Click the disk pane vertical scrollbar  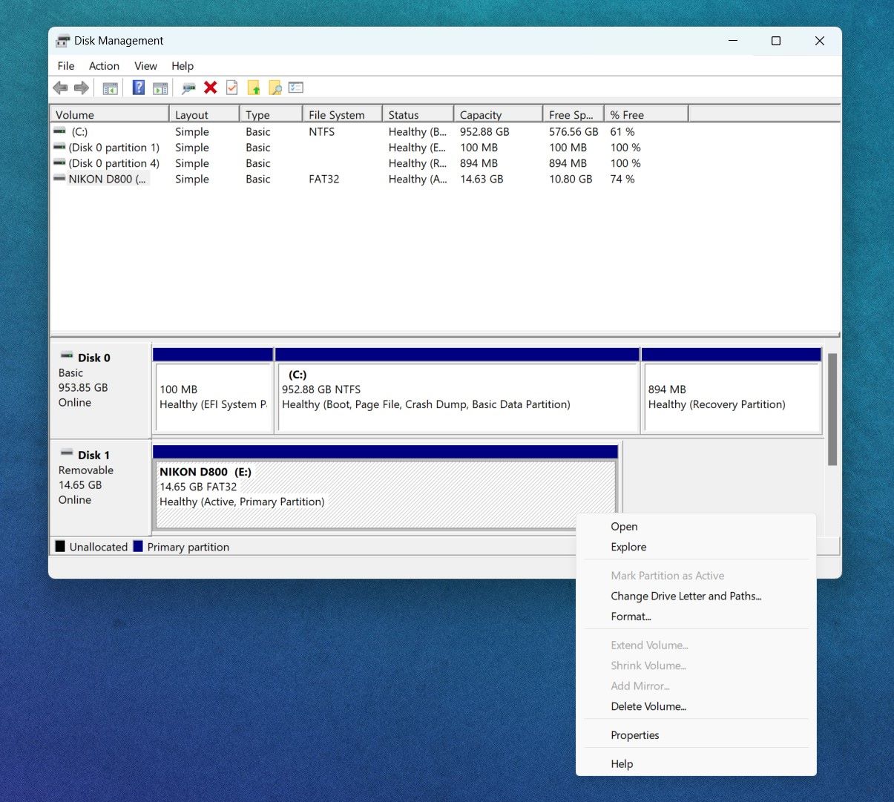832,408
